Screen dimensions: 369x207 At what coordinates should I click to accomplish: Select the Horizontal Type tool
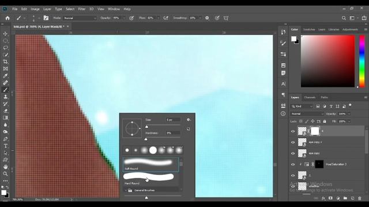pos(5,146)
